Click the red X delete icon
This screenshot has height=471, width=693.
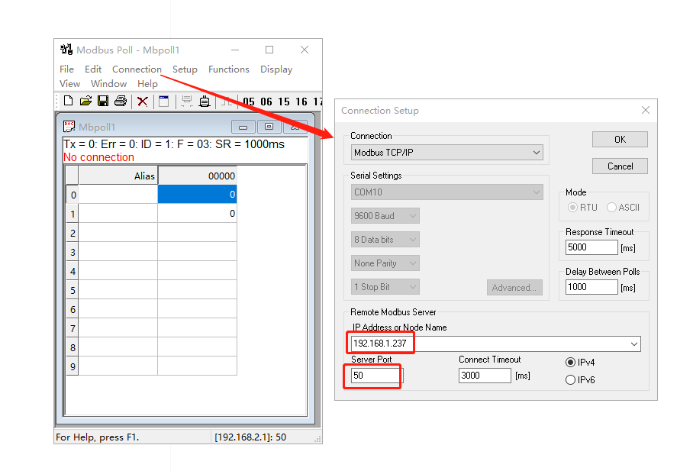[143, 101]
